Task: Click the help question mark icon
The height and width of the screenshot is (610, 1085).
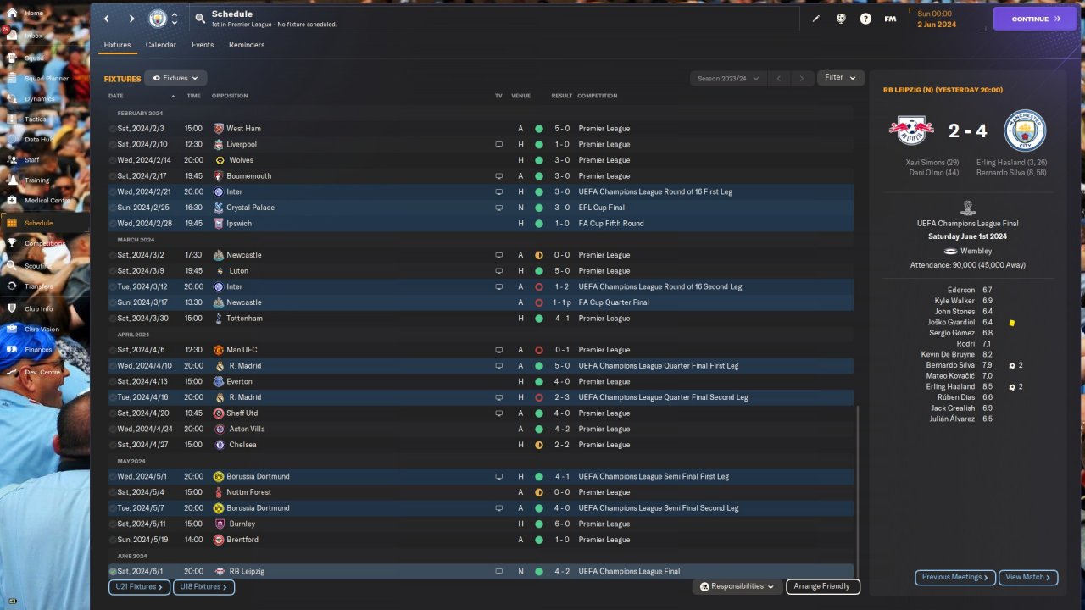Action: [x=865, y=19]
